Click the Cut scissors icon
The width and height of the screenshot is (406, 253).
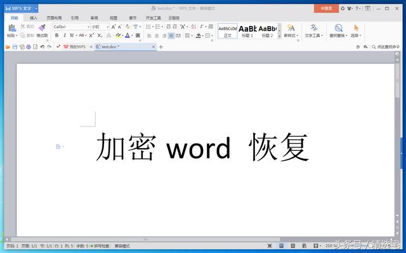click(23, 27)
